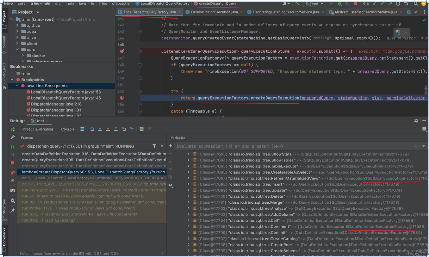Click the add watch plus icon
Screen dimensions: 429x257
pyautogui.click(x=170, y=146)
